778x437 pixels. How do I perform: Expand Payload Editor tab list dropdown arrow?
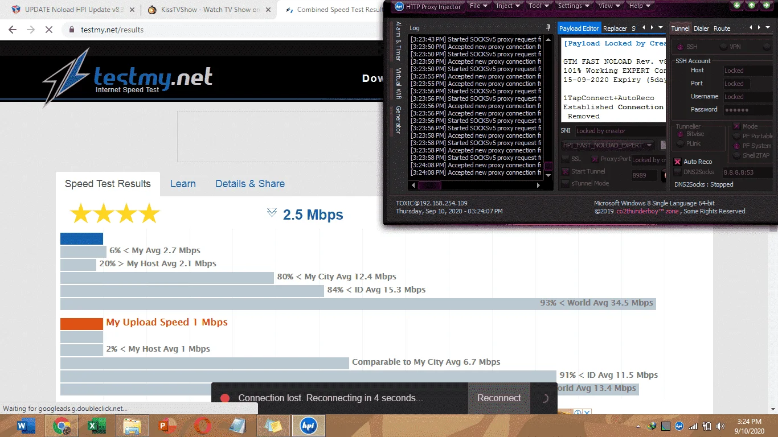(660, 28)
